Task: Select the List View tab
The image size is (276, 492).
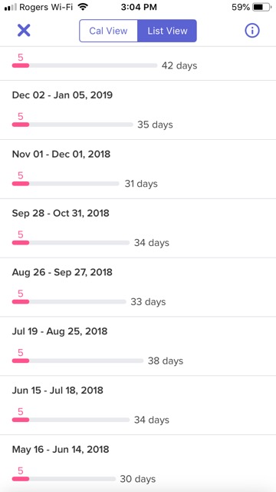Action: click(167, 31)
